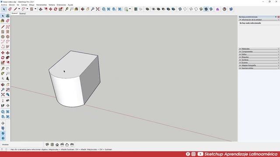
Task: Open the Edición menu
Action: coord(12,5)
